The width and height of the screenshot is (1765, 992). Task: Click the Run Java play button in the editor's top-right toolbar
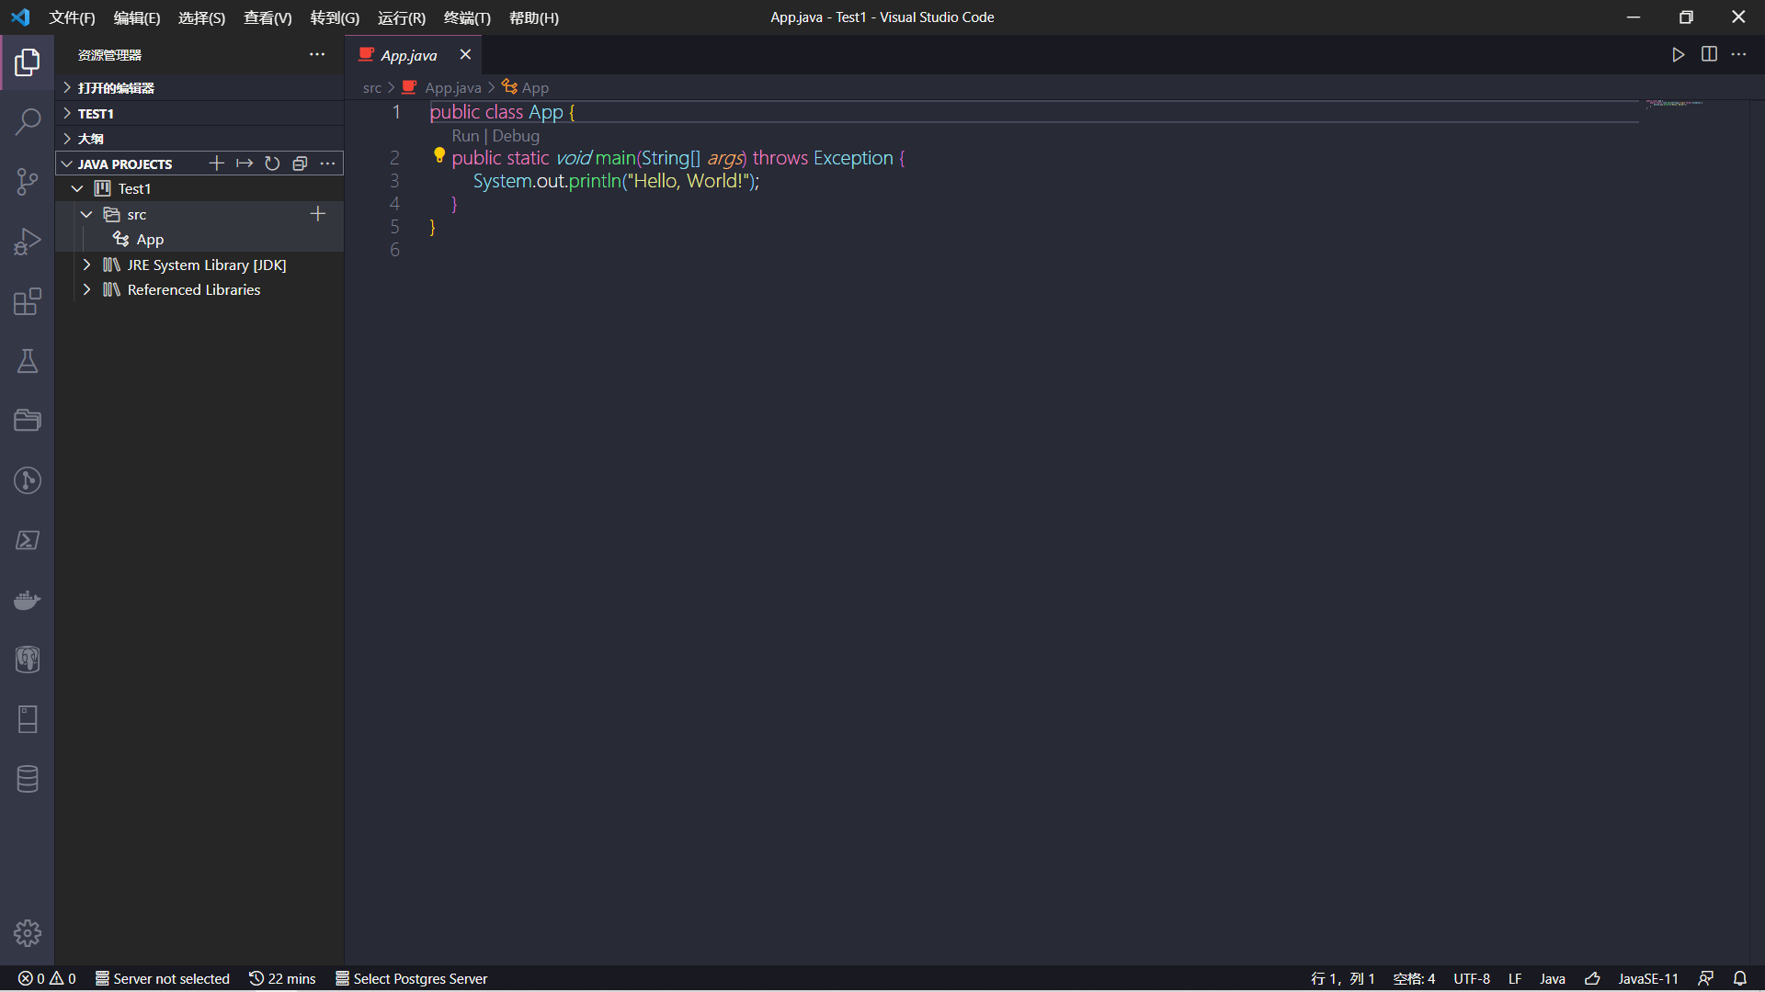1678,55
